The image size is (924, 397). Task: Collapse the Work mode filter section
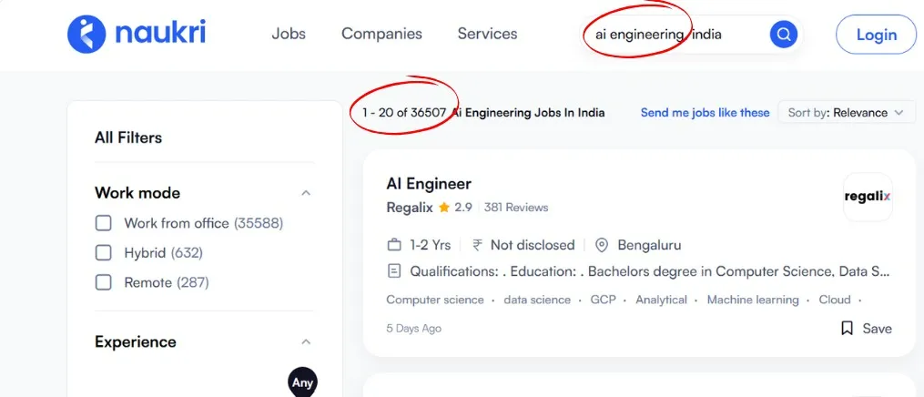[306, 193]
